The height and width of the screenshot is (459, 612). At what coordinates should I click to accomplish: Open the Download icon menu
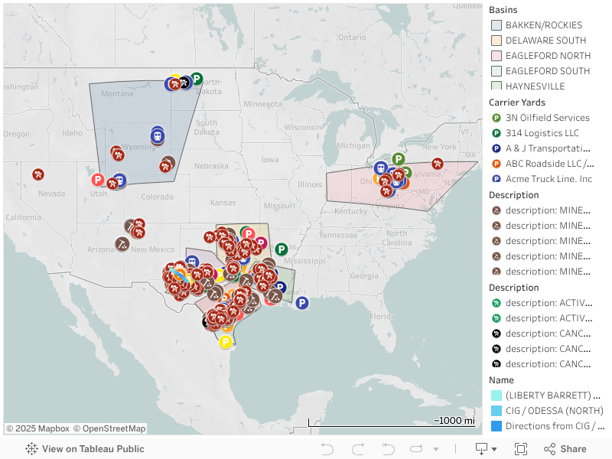point(481,449)
